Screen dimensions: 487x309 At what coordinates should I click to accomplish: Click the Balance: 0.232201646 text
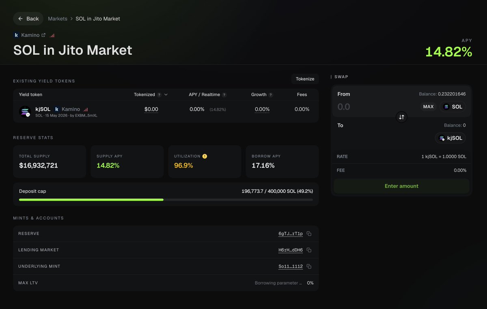click(x=442, y=94)
